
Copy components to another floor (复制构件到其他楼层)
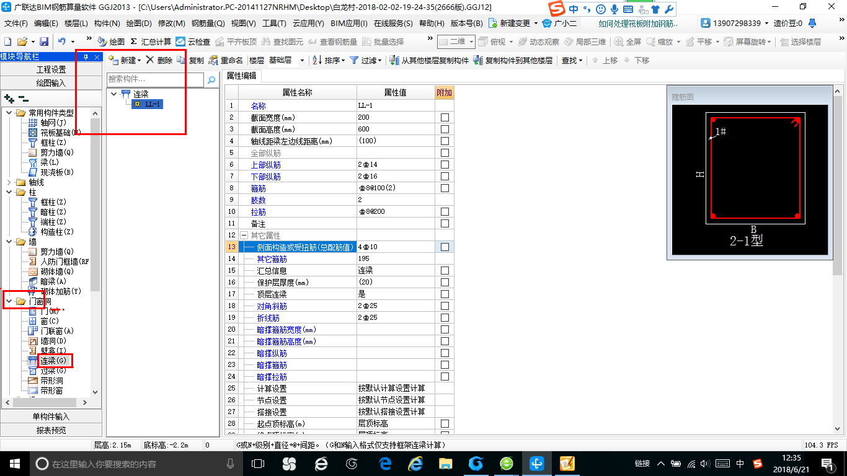click(x=513, y=60)
